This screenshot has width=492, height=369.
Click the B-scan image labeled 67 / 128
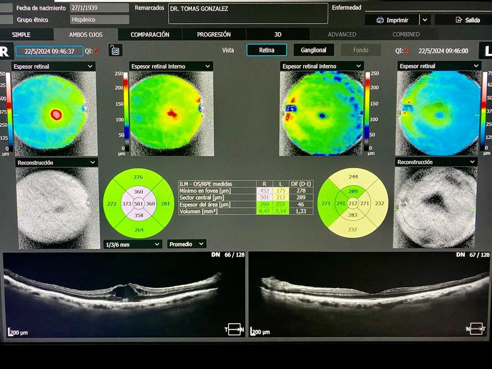pos(369,294)
